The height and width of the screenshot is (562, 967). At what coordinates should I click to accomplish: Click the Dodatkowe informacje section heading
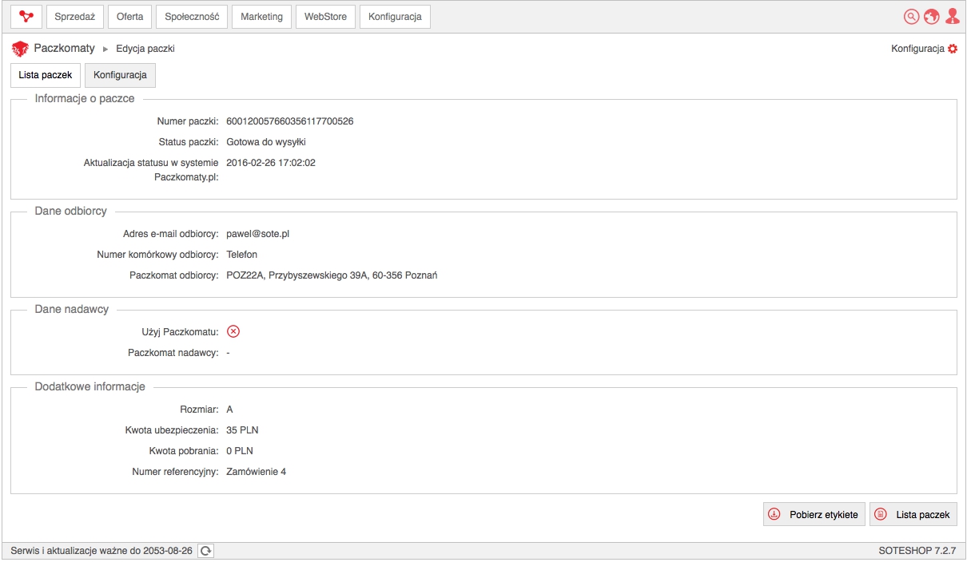[x=90, y=387]
